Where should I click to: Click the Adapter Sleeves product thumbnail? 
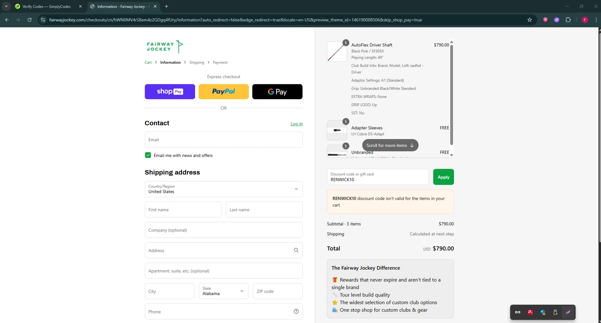pyautogui.click(x=337, y=130)
